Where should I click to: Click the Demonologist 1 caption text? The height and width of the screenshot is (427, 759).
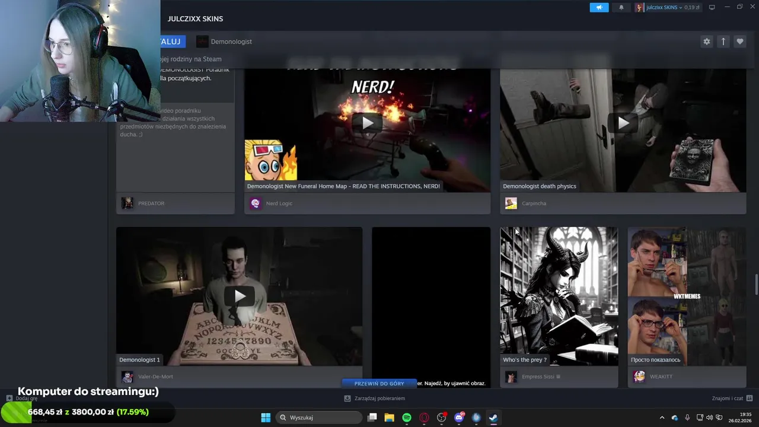[x=139, y=360]
